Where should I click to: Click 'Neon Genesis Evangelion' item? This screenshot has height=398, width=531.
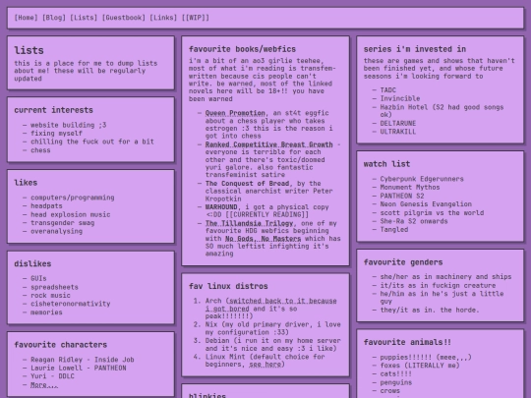[426, 204]
